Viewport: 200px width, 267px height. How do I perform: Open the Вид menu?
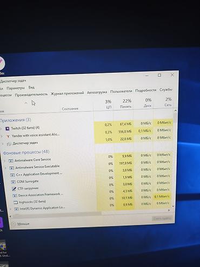tap(31, 87)
